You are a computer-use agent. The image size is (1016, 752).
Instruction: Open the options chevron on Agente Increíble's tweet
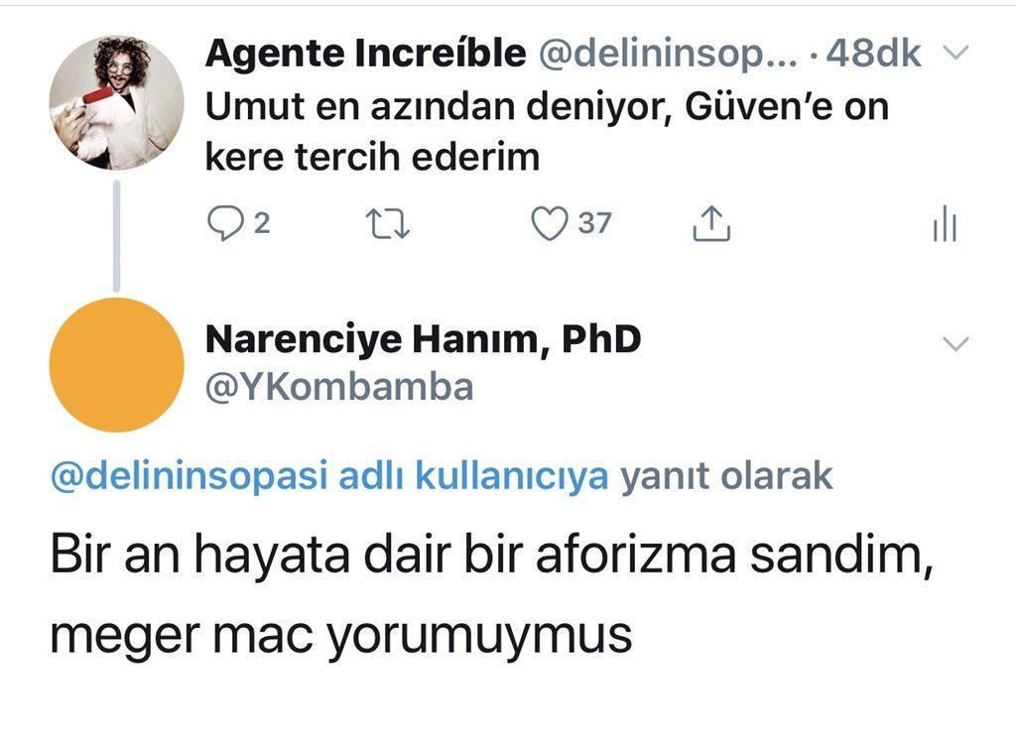(x=952, y=54)
